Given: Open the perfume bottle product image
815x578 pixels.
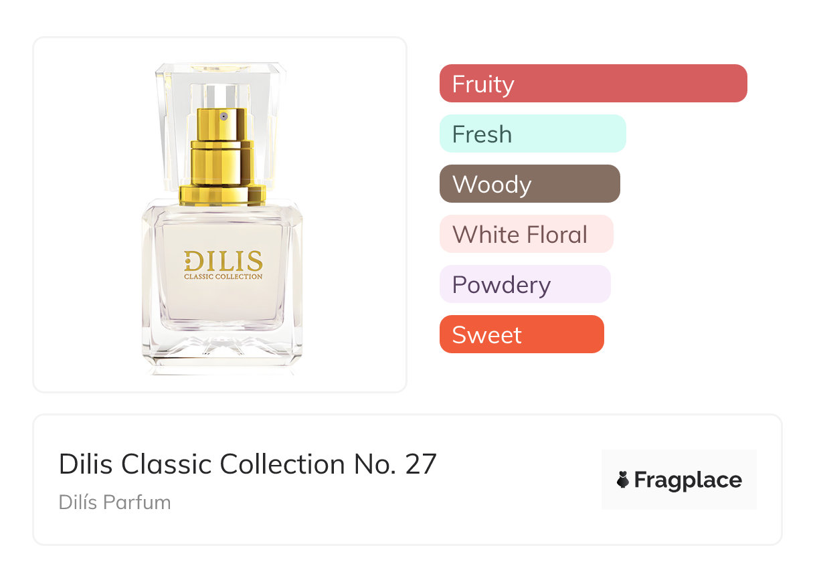Looking at the screenshot, I should tap(220, 214).
